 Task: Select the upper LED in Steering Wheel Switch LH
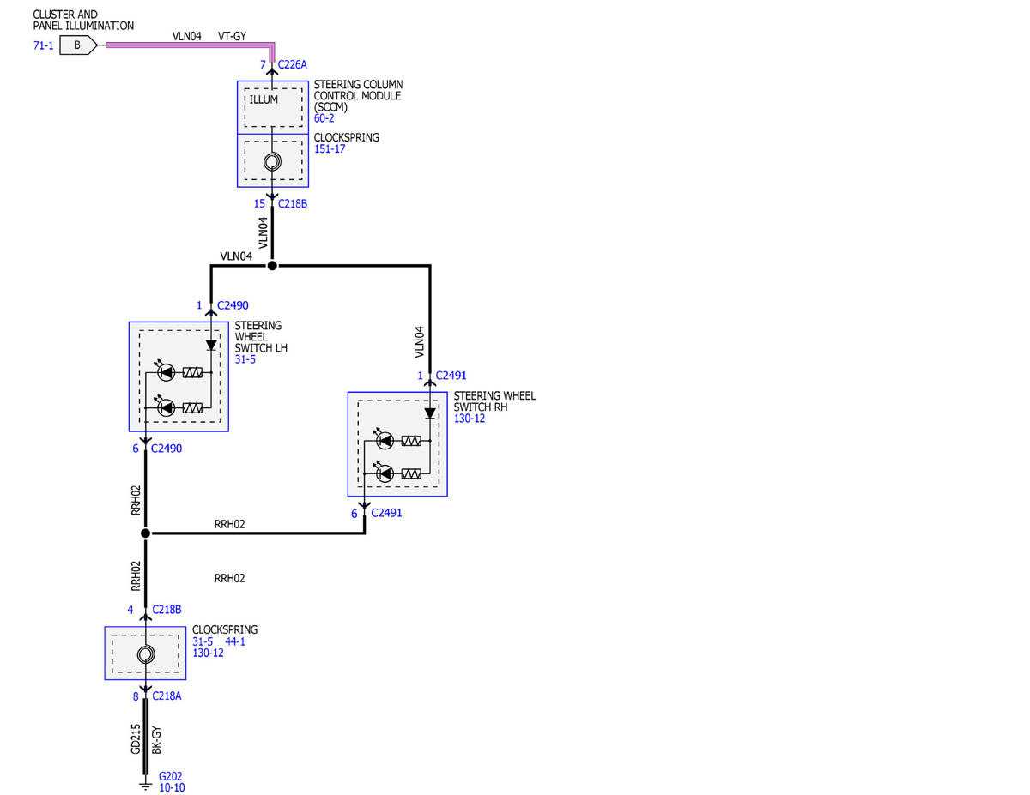tap(167, 372)
